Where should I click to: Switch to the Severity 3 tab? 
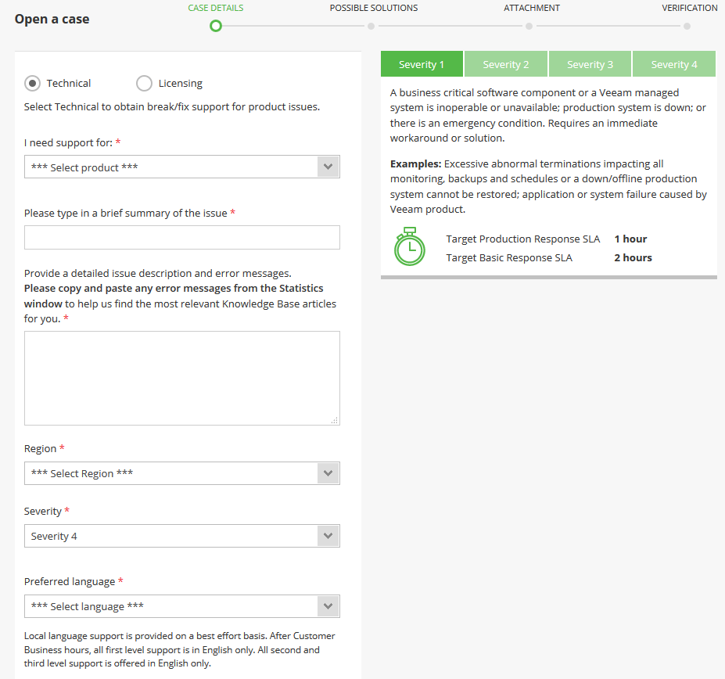pos(590,64)
